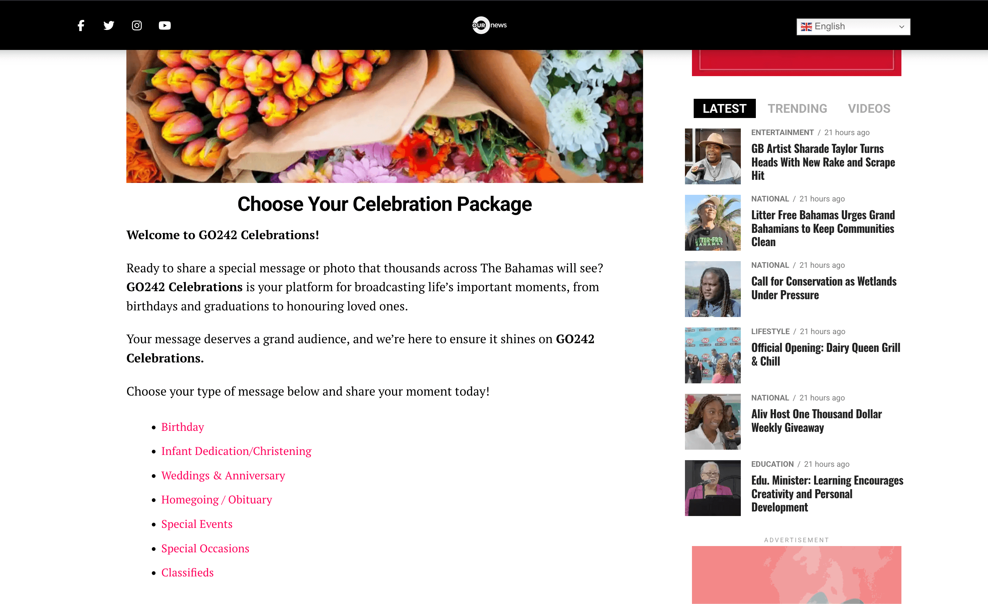Open the Classifieds link
The image size is (988, 604).
click(x=187, y=572)
